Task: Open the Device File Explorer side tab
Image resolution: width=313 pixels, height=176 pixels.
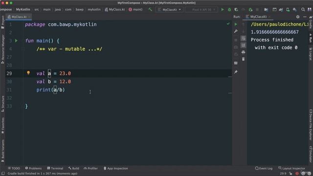Action: pyautogui.click(x=311, y=125)
